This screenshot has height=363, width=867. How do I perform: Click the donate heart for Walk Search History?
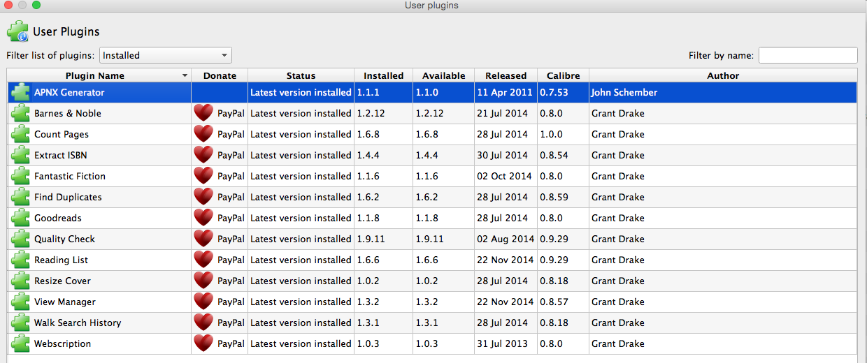pyautogui.click(x=203, y=323)
